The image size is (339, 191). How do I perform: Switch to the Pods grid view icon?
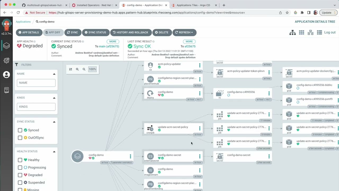point(301,32)
